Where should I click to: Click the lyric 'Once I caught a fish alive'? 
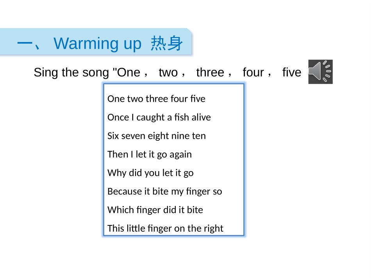coord(159,117)
